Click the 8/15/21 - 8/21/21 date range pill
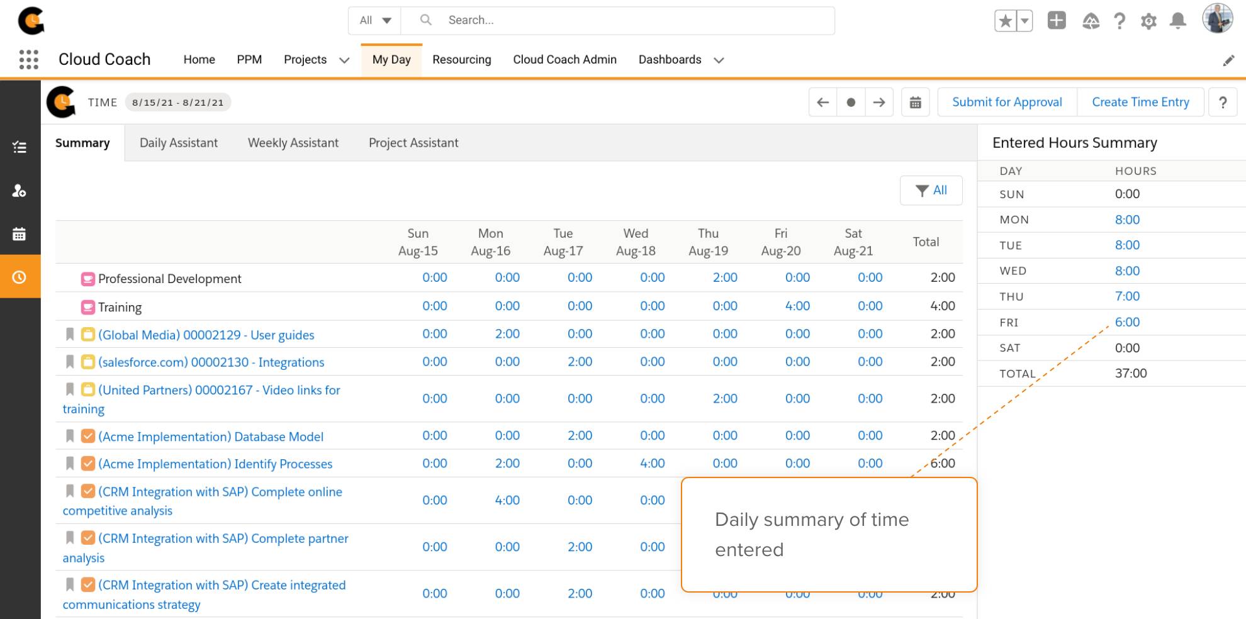This screenshot has height=619, width=1246. 177,103
